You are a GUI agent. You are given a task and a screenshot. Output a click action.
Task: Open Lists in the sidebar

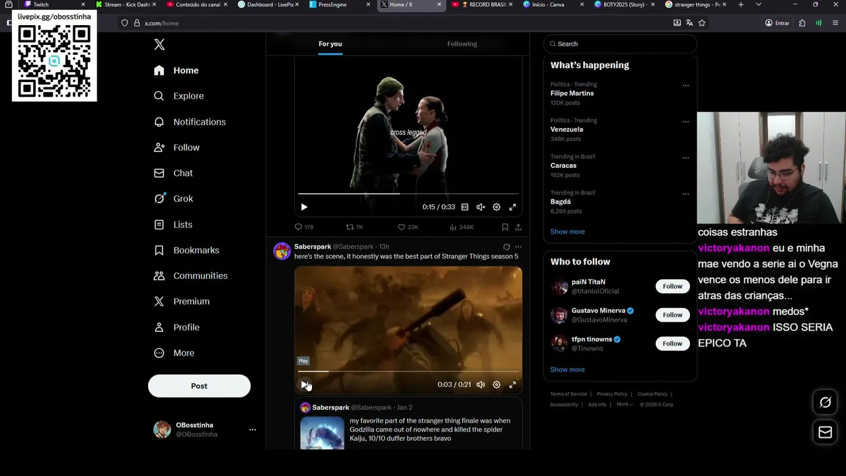(x=173, y=225)
